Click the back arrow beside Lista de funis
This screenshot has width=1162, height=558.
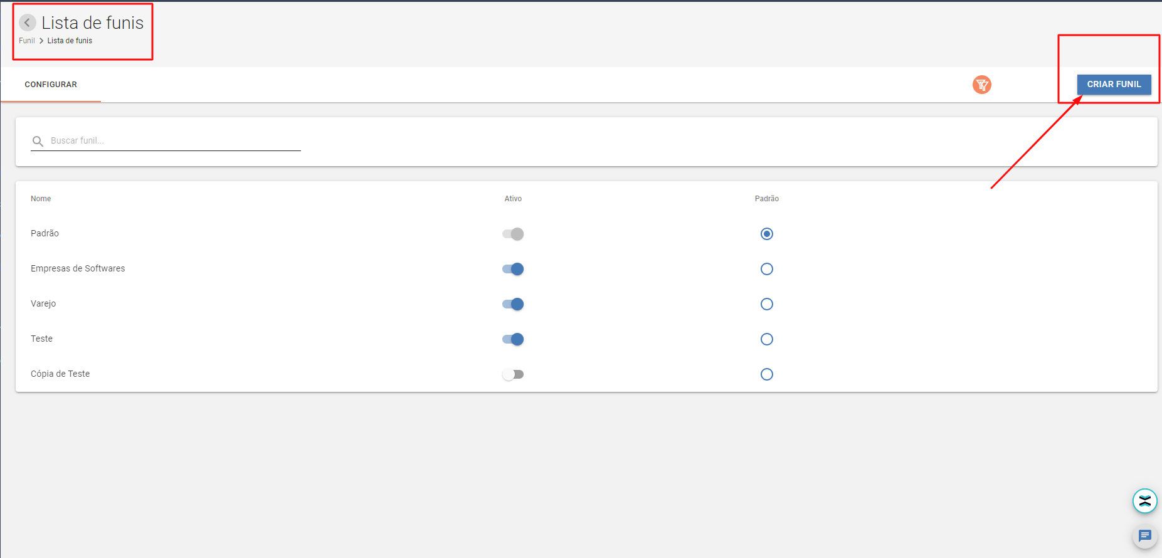(x=27, y=23)
